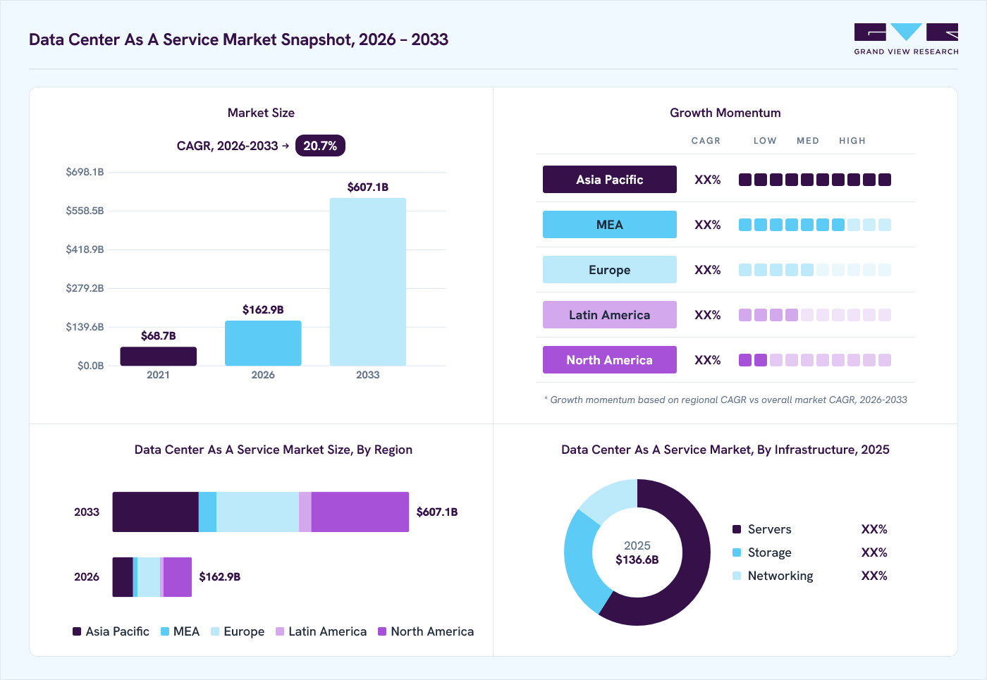Viewport: 987px width, 680px height.
Task: Click the Servers XX% share value
Action: click(874, 529)
